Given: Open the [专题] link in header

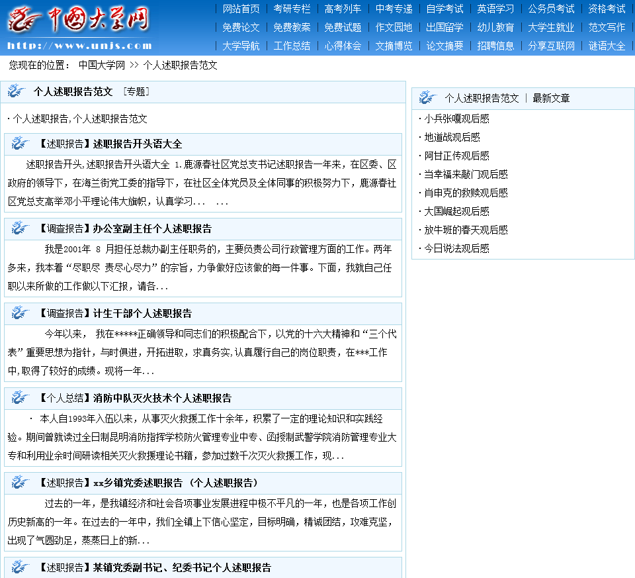Looking at the screenshot, I should coord(136,91).
